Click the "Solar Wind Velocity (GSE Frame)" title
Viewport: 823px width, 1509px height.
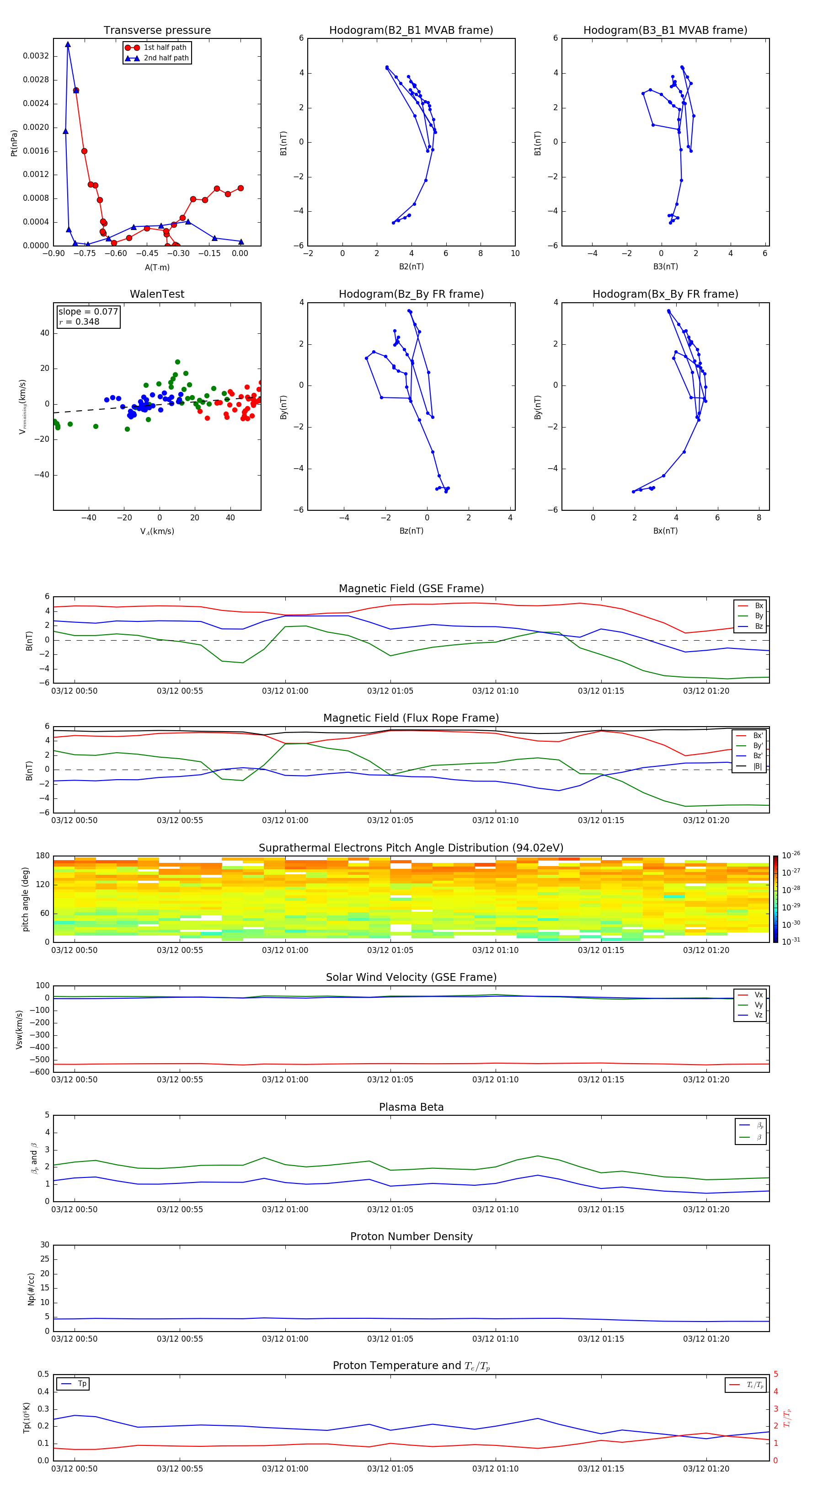pyautogui.click(x=411, y=977)
